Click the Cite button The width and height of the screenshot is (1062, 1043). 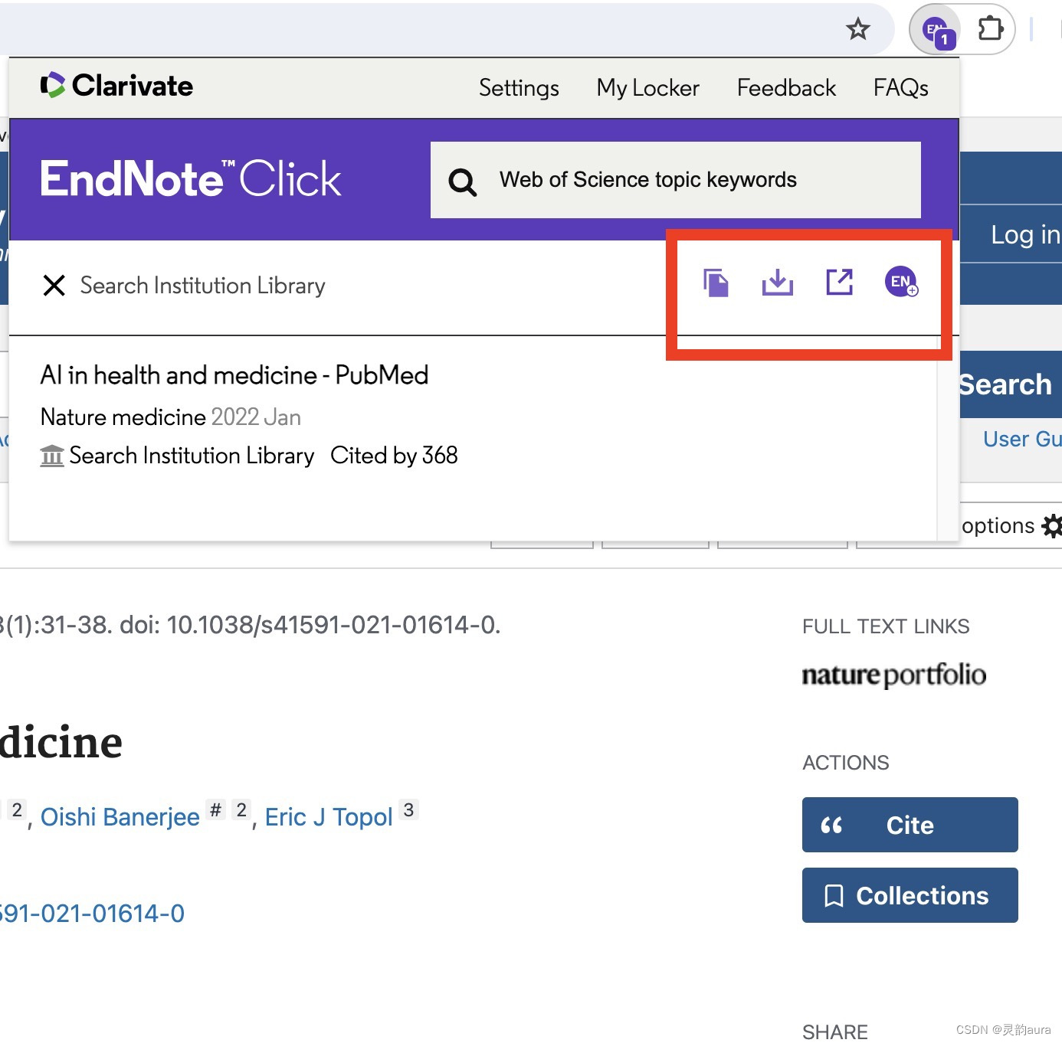(x=910, y=825)
